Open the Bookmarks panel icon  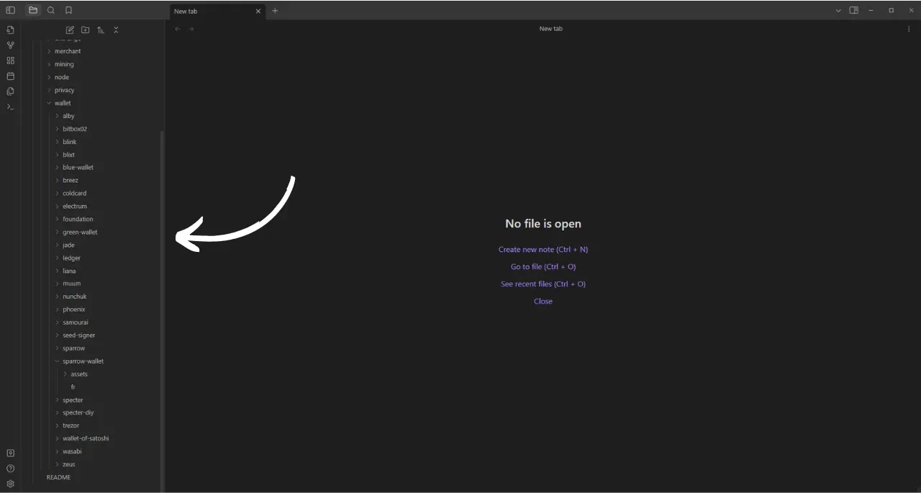[68, 10]
